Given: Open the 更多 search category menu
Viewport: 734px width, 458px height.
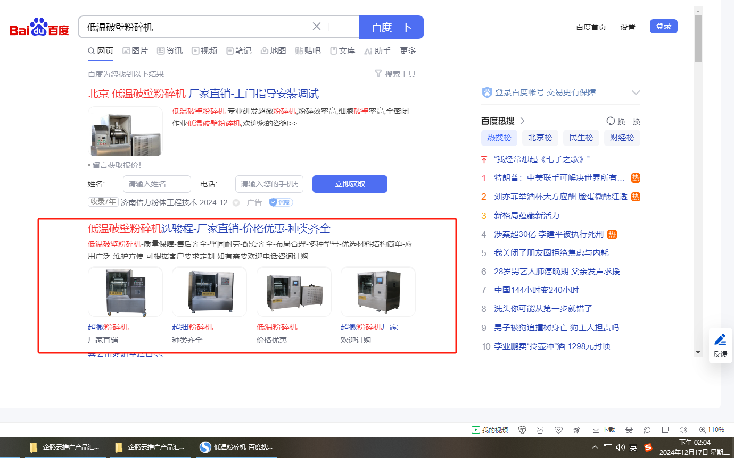Looking at the screenshot, I should [408, 51].
